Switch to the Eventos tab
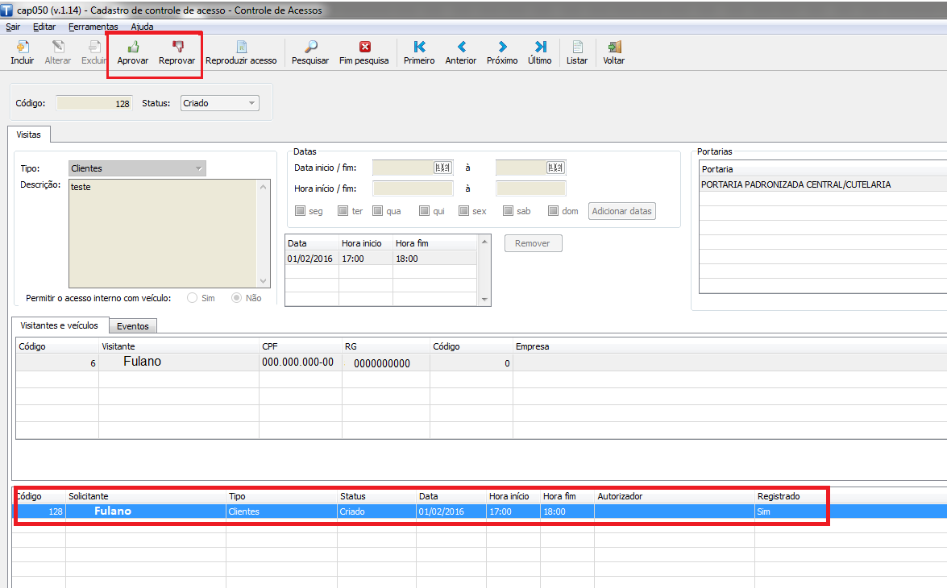This screenshot has width=947, height=588. pyautogui.click(x=133, y=326)
